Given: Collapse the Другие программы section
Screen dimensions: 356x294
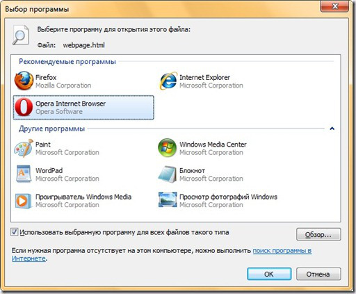Looking at the screenshot, I should (332, 129).
